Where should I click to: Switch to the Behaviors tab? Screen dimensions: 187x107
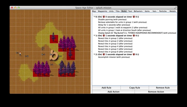click(138, 11)
